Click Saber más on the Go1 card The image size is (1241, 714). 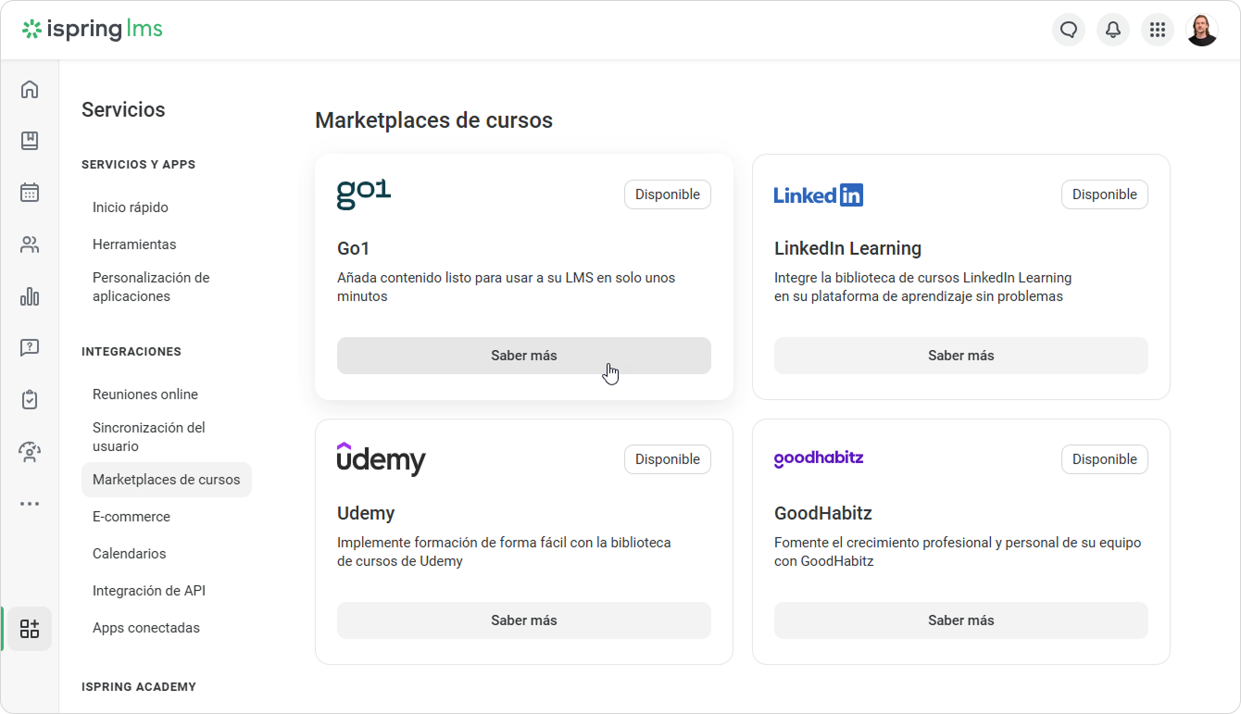pyautogui.click(x=524, y=356)
